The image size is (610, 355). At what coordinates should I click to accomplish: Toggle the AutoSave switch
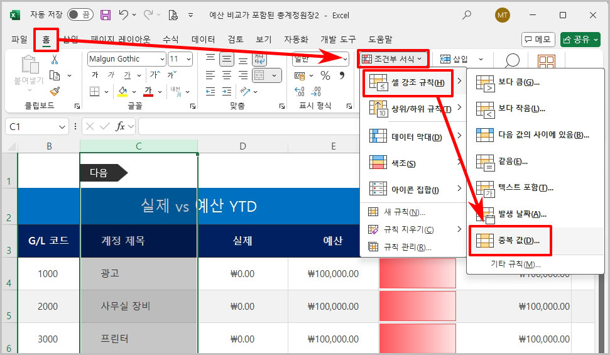(x=79, y=15)
